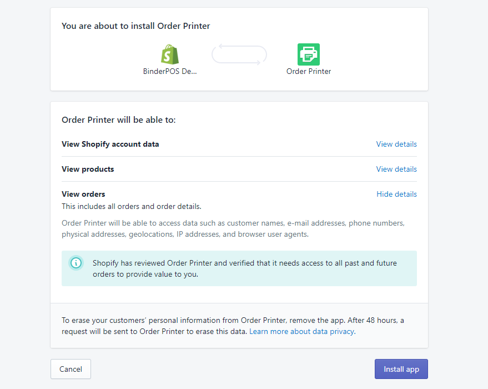Collapse View orders with Hide details

[x=396, y=194]
